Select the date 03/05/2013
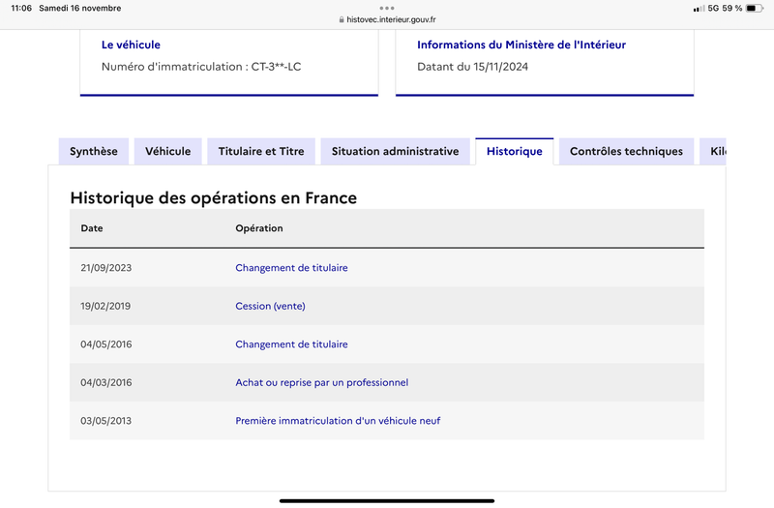 point(106,421)
